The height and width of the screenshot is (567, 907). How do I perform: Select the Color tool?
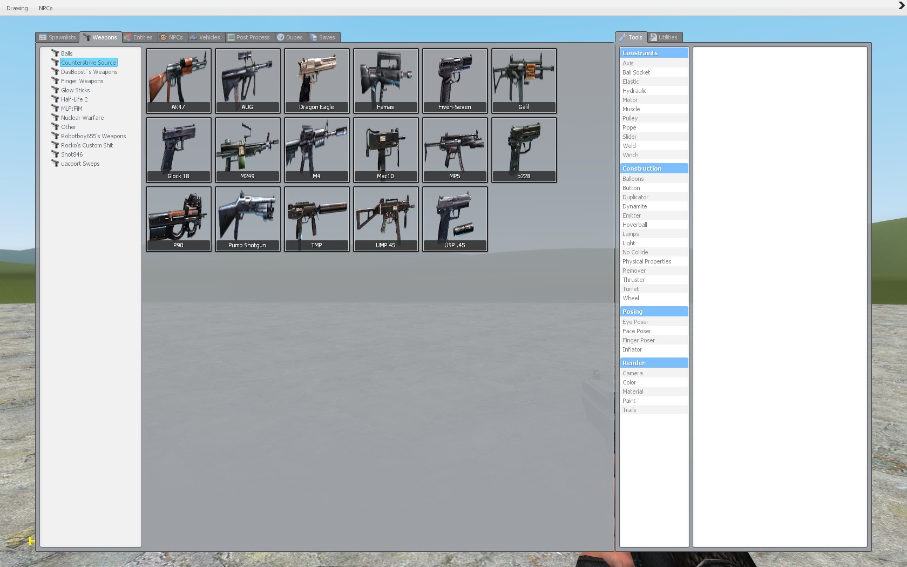pyautogui.click(x=654, y=382)
